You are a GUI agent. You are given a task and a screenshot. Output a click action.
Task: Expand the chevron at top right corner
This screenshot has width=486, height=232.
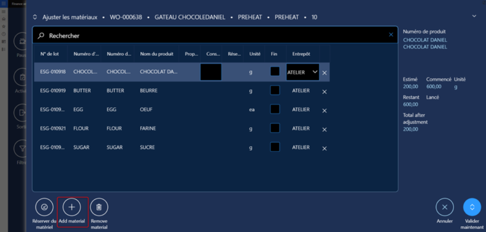473,16
